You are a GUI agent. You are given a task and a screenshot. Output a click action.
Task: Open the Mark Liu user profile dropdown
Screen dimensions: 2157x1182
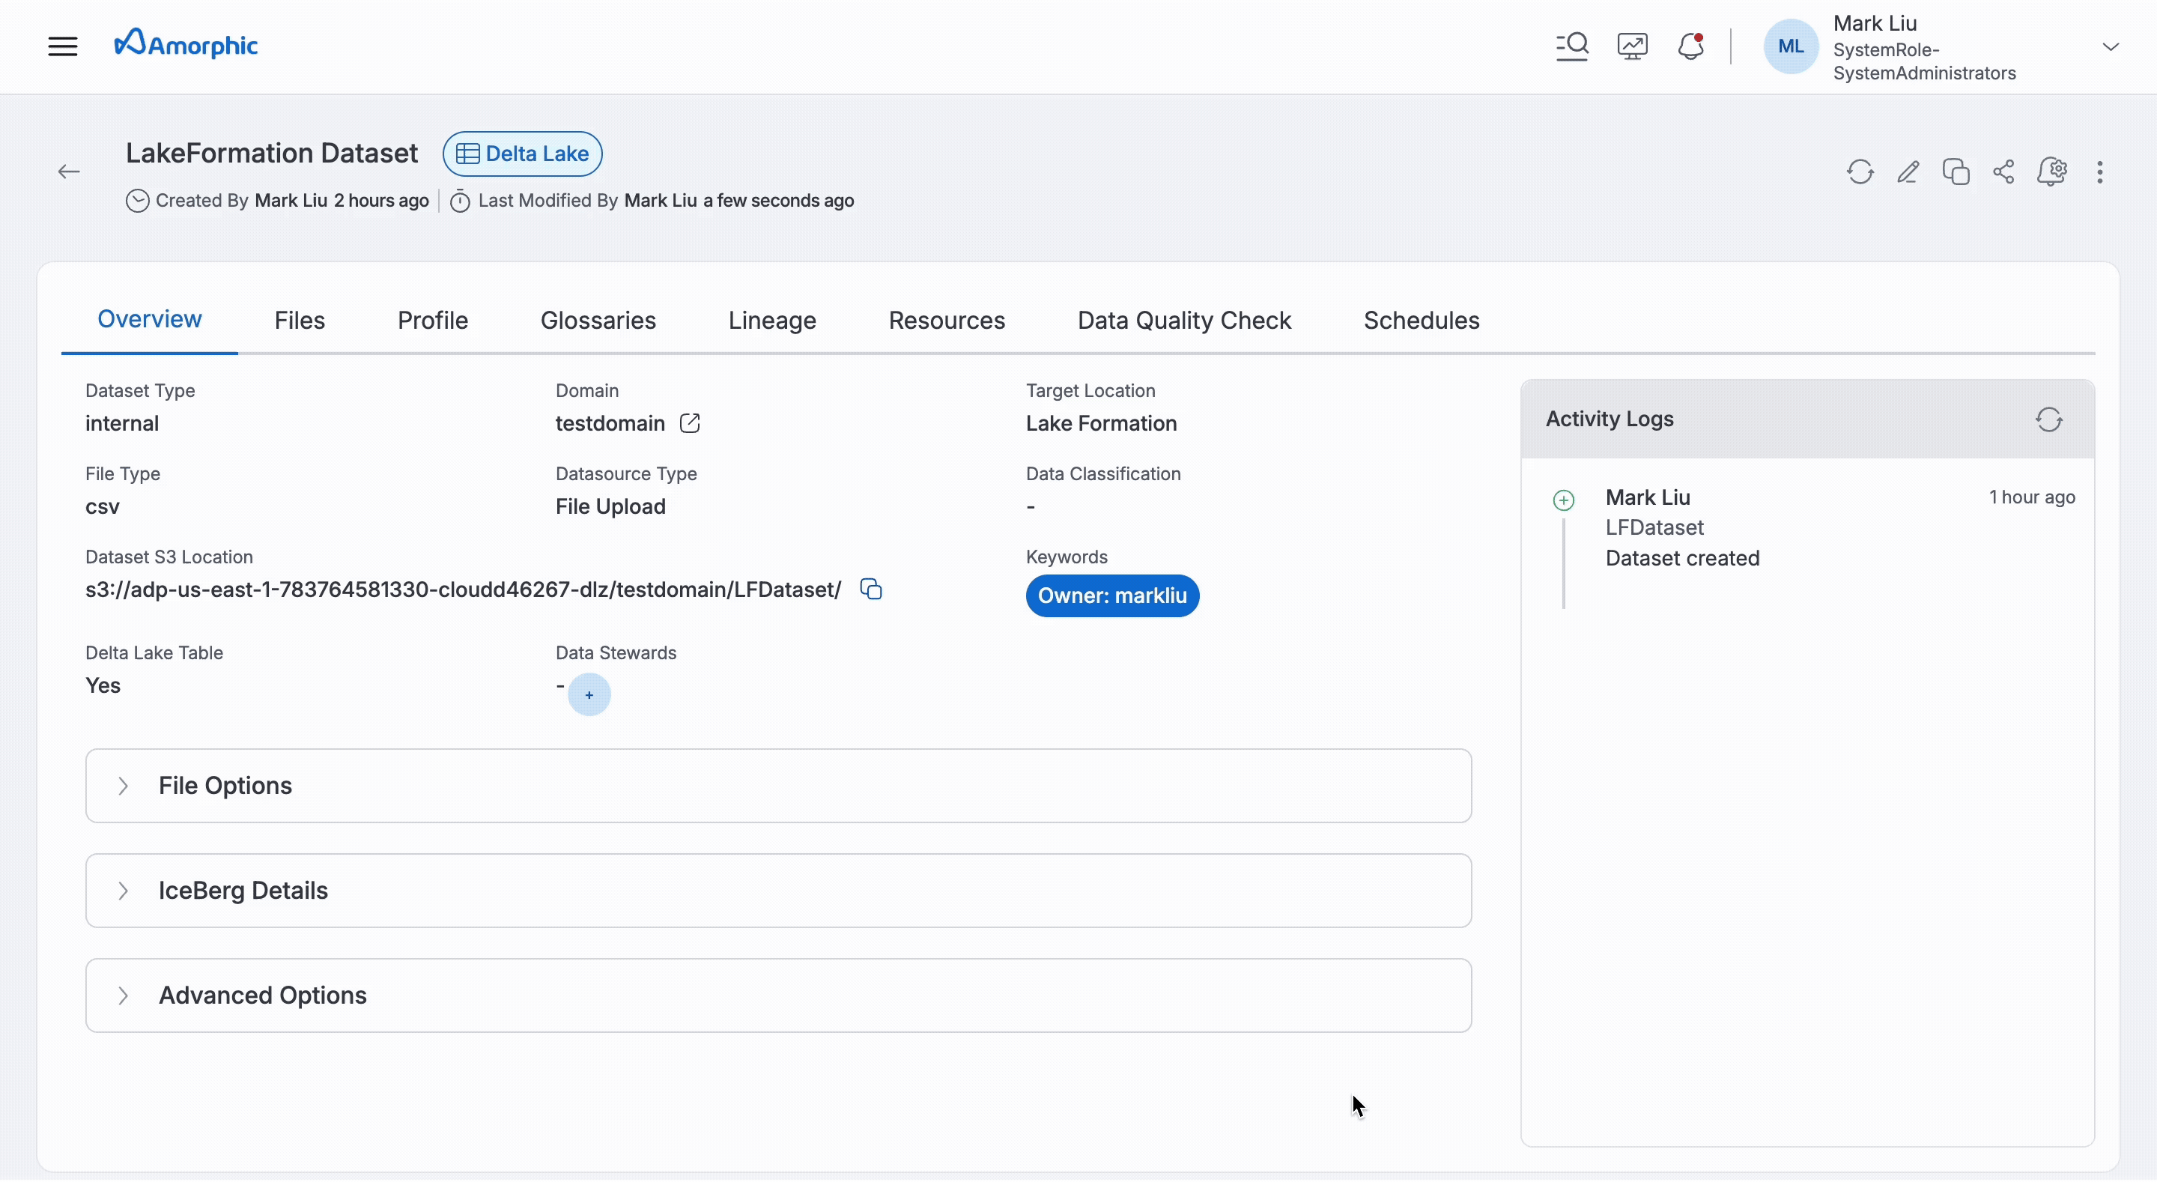tap(2110, 47)
